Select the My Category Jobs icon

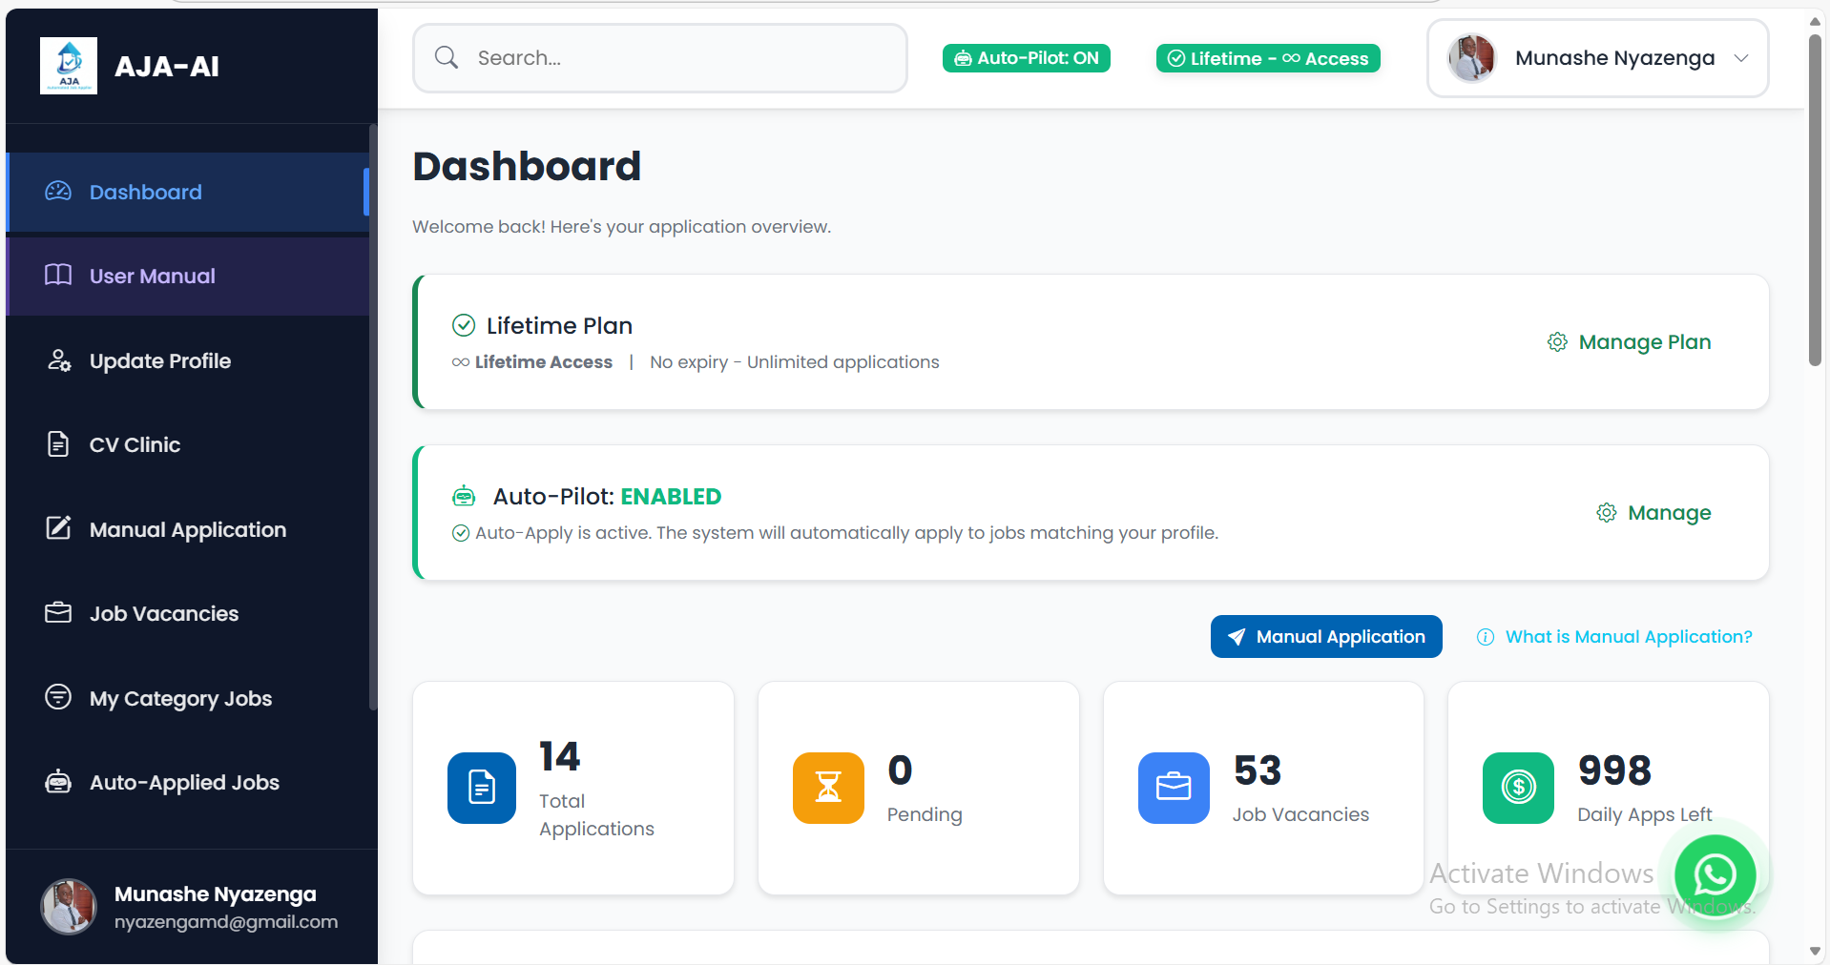pyautogui.click(x=58, y=697)
